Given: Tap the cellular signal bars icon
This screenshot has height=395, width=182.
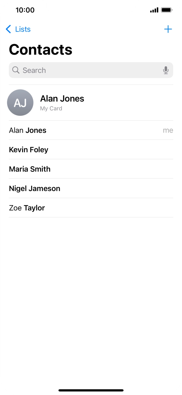Looking at the screenshot, I should [x=154, y=10].
